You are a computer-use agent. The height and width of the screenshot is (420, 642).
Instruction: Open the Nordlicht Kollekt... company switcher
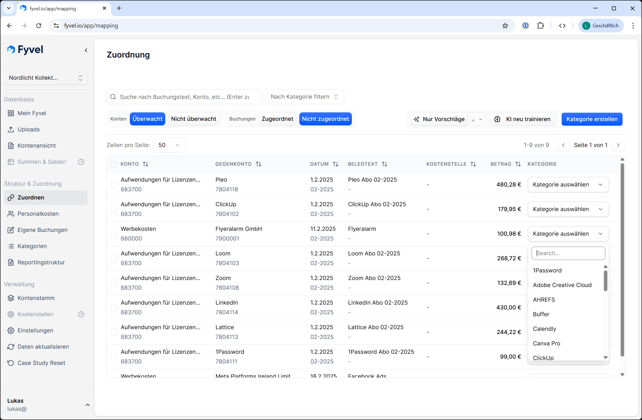click(x=46, y=78)
